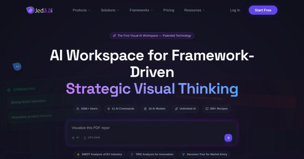Expand the Products chevron arrow
Screen dimensions: 304x159
tap(89, 10)
